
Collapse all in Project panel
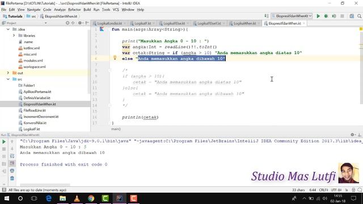(73, 23)
